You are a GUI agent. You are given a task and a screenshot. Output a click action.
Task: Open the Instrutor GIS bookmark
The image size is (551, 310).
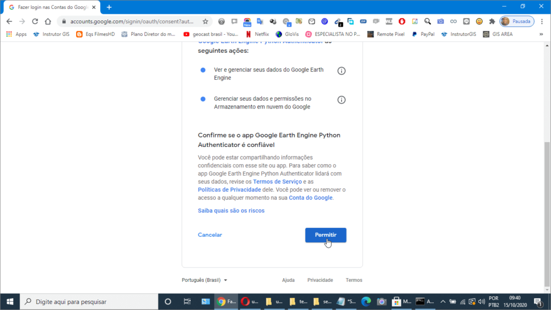pyautogui.click(x=51, y=34)
